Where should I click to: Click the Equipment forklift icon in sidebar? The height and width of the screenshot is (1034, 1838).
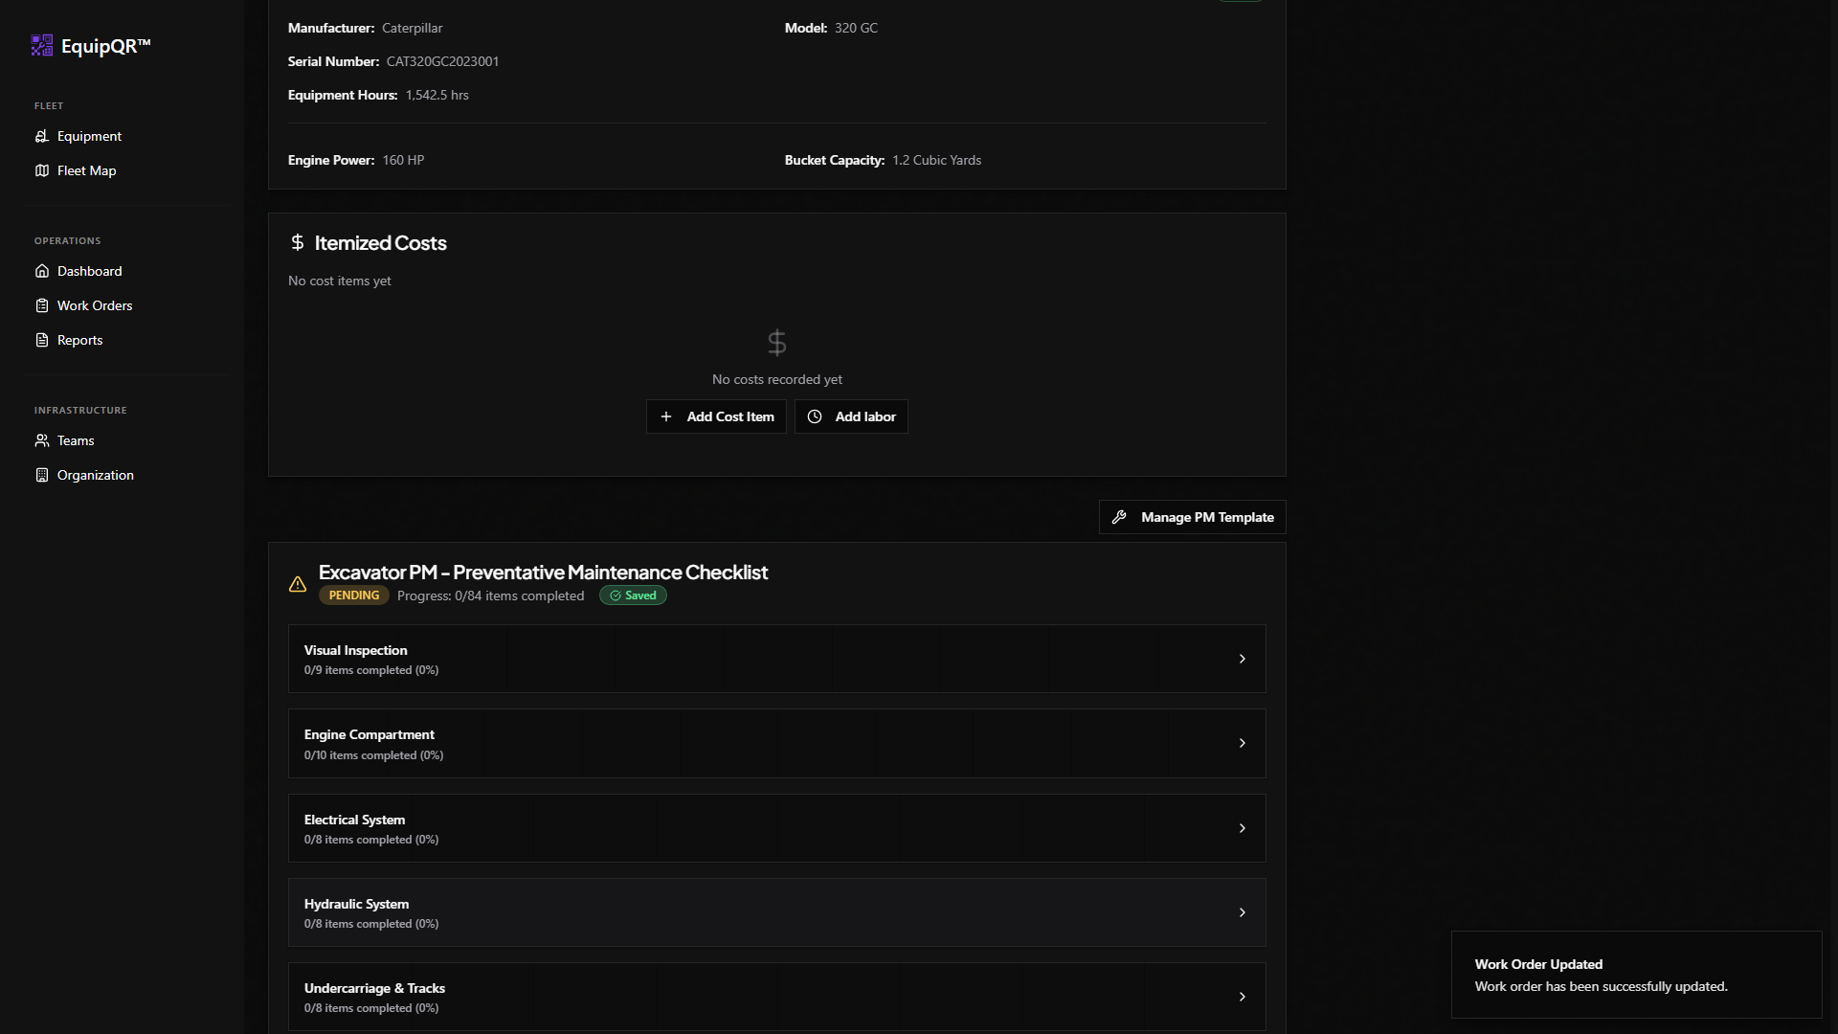coord(42,136)
